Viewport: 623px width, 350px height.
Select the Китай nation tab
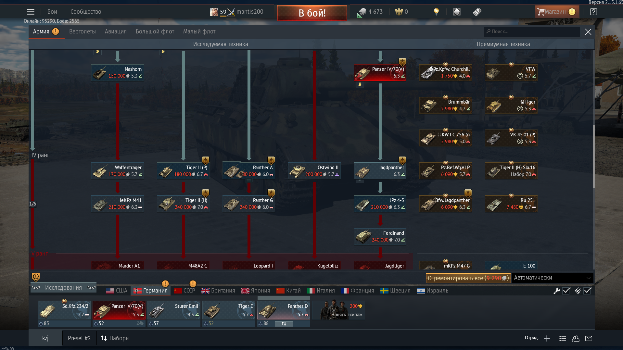(288, 291)
